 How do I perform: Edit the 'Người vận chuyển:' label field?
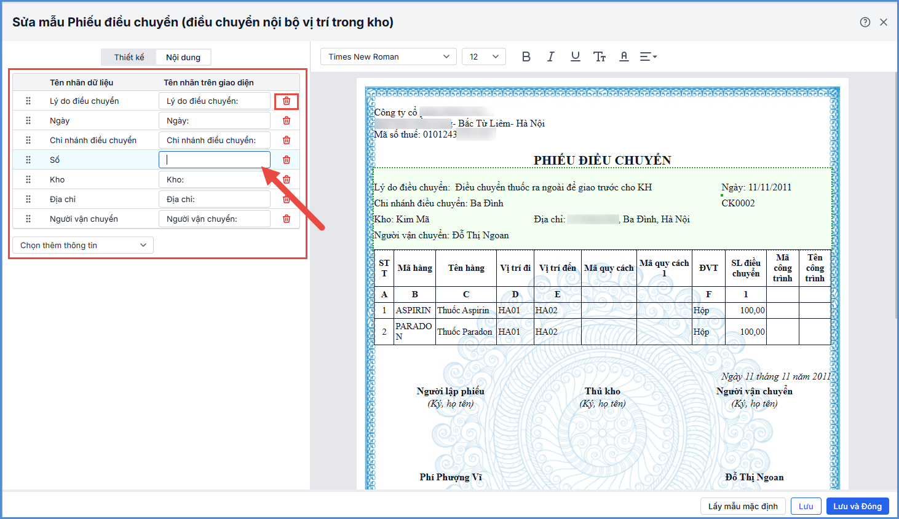click(x=215, y=219)
